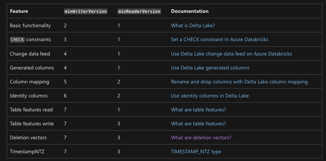
Task: Select the 'Deletion vectors' feature cell
Action: pyautogui.click(x=28, y=137)
